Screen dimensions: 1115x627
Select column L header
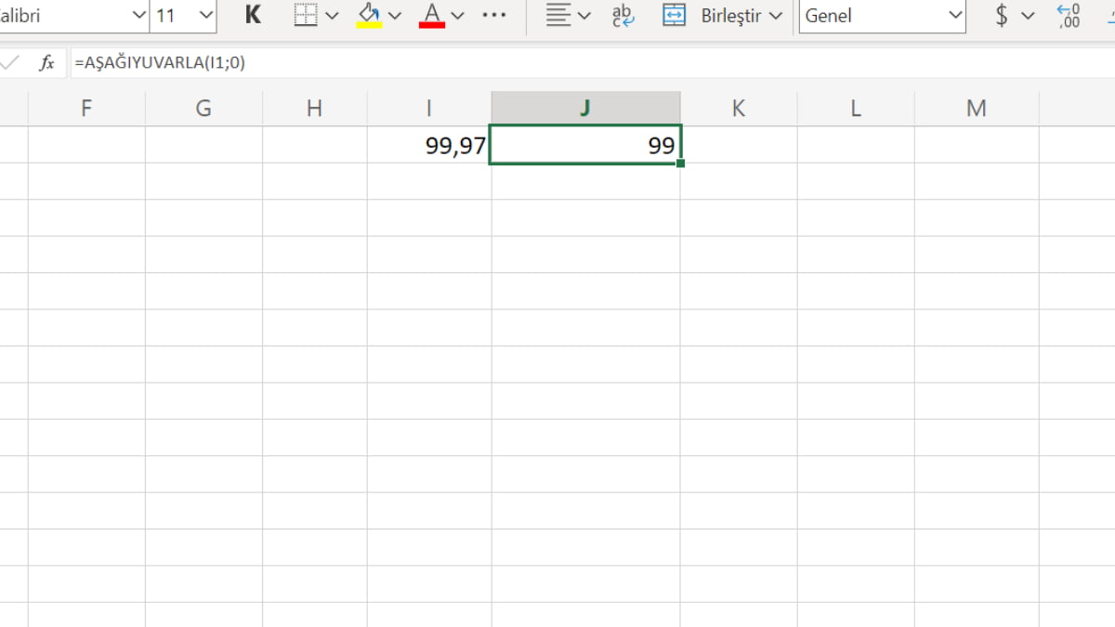(x=855, y=109)
